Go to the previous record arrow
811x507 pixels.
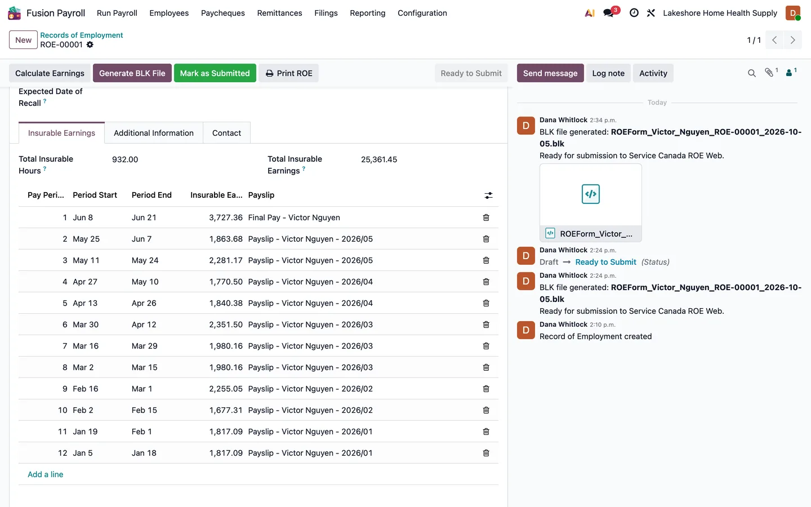click(x=774, y=40)
